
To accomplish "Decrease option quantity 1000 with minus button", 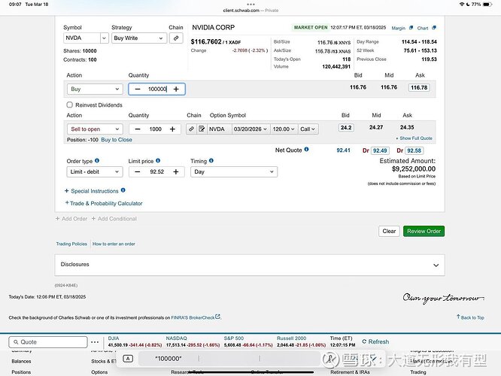I will (x=138, y=129).
